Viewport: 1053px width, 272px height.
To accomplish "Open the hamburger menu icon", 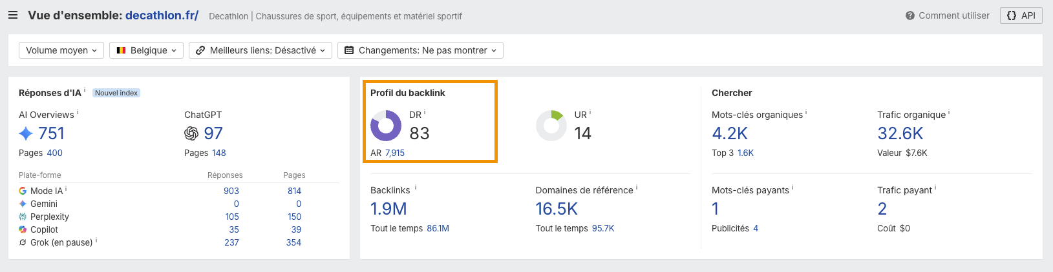I will [13, 15].
